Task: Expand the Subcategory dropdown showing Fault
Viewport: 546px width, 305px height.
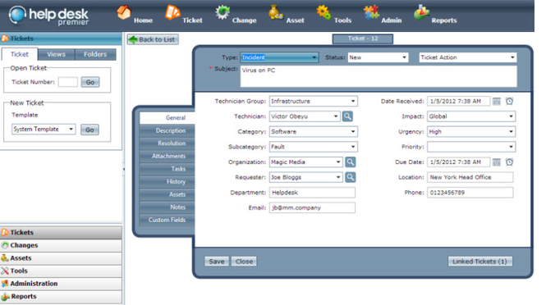Action: pos(314,147)
